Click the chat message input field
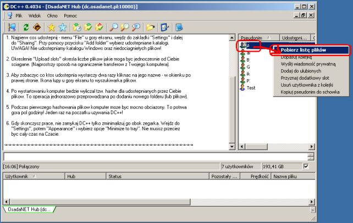353x223 pixels. tap(154, 157)
